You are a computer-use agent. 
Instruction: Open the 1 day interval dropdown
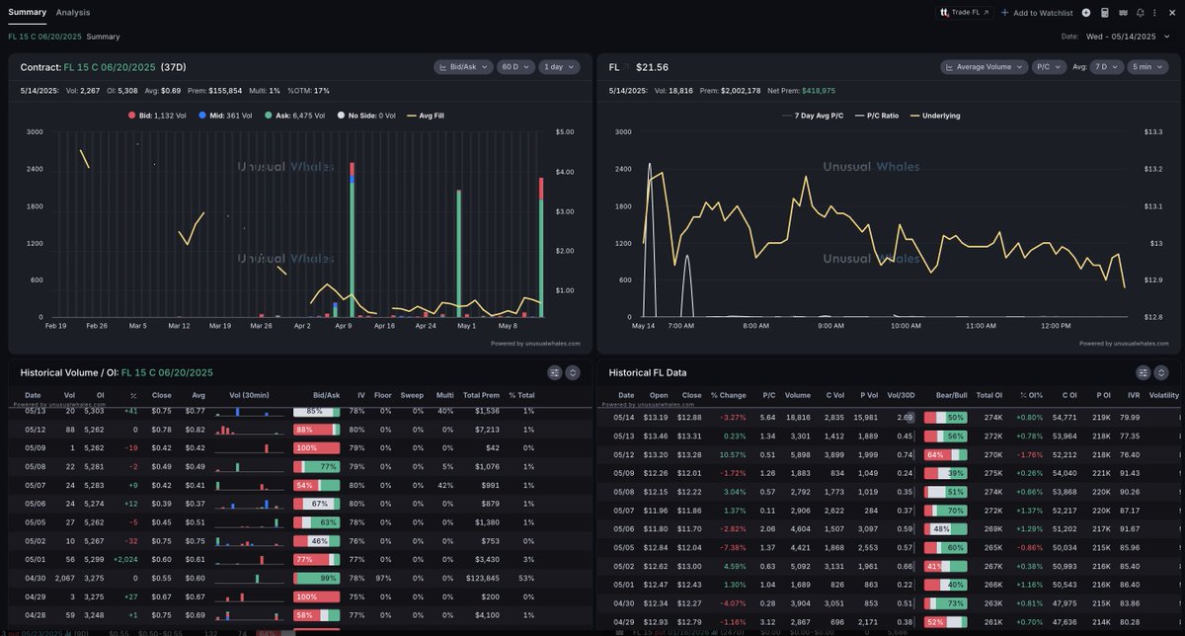coord(559,67)
